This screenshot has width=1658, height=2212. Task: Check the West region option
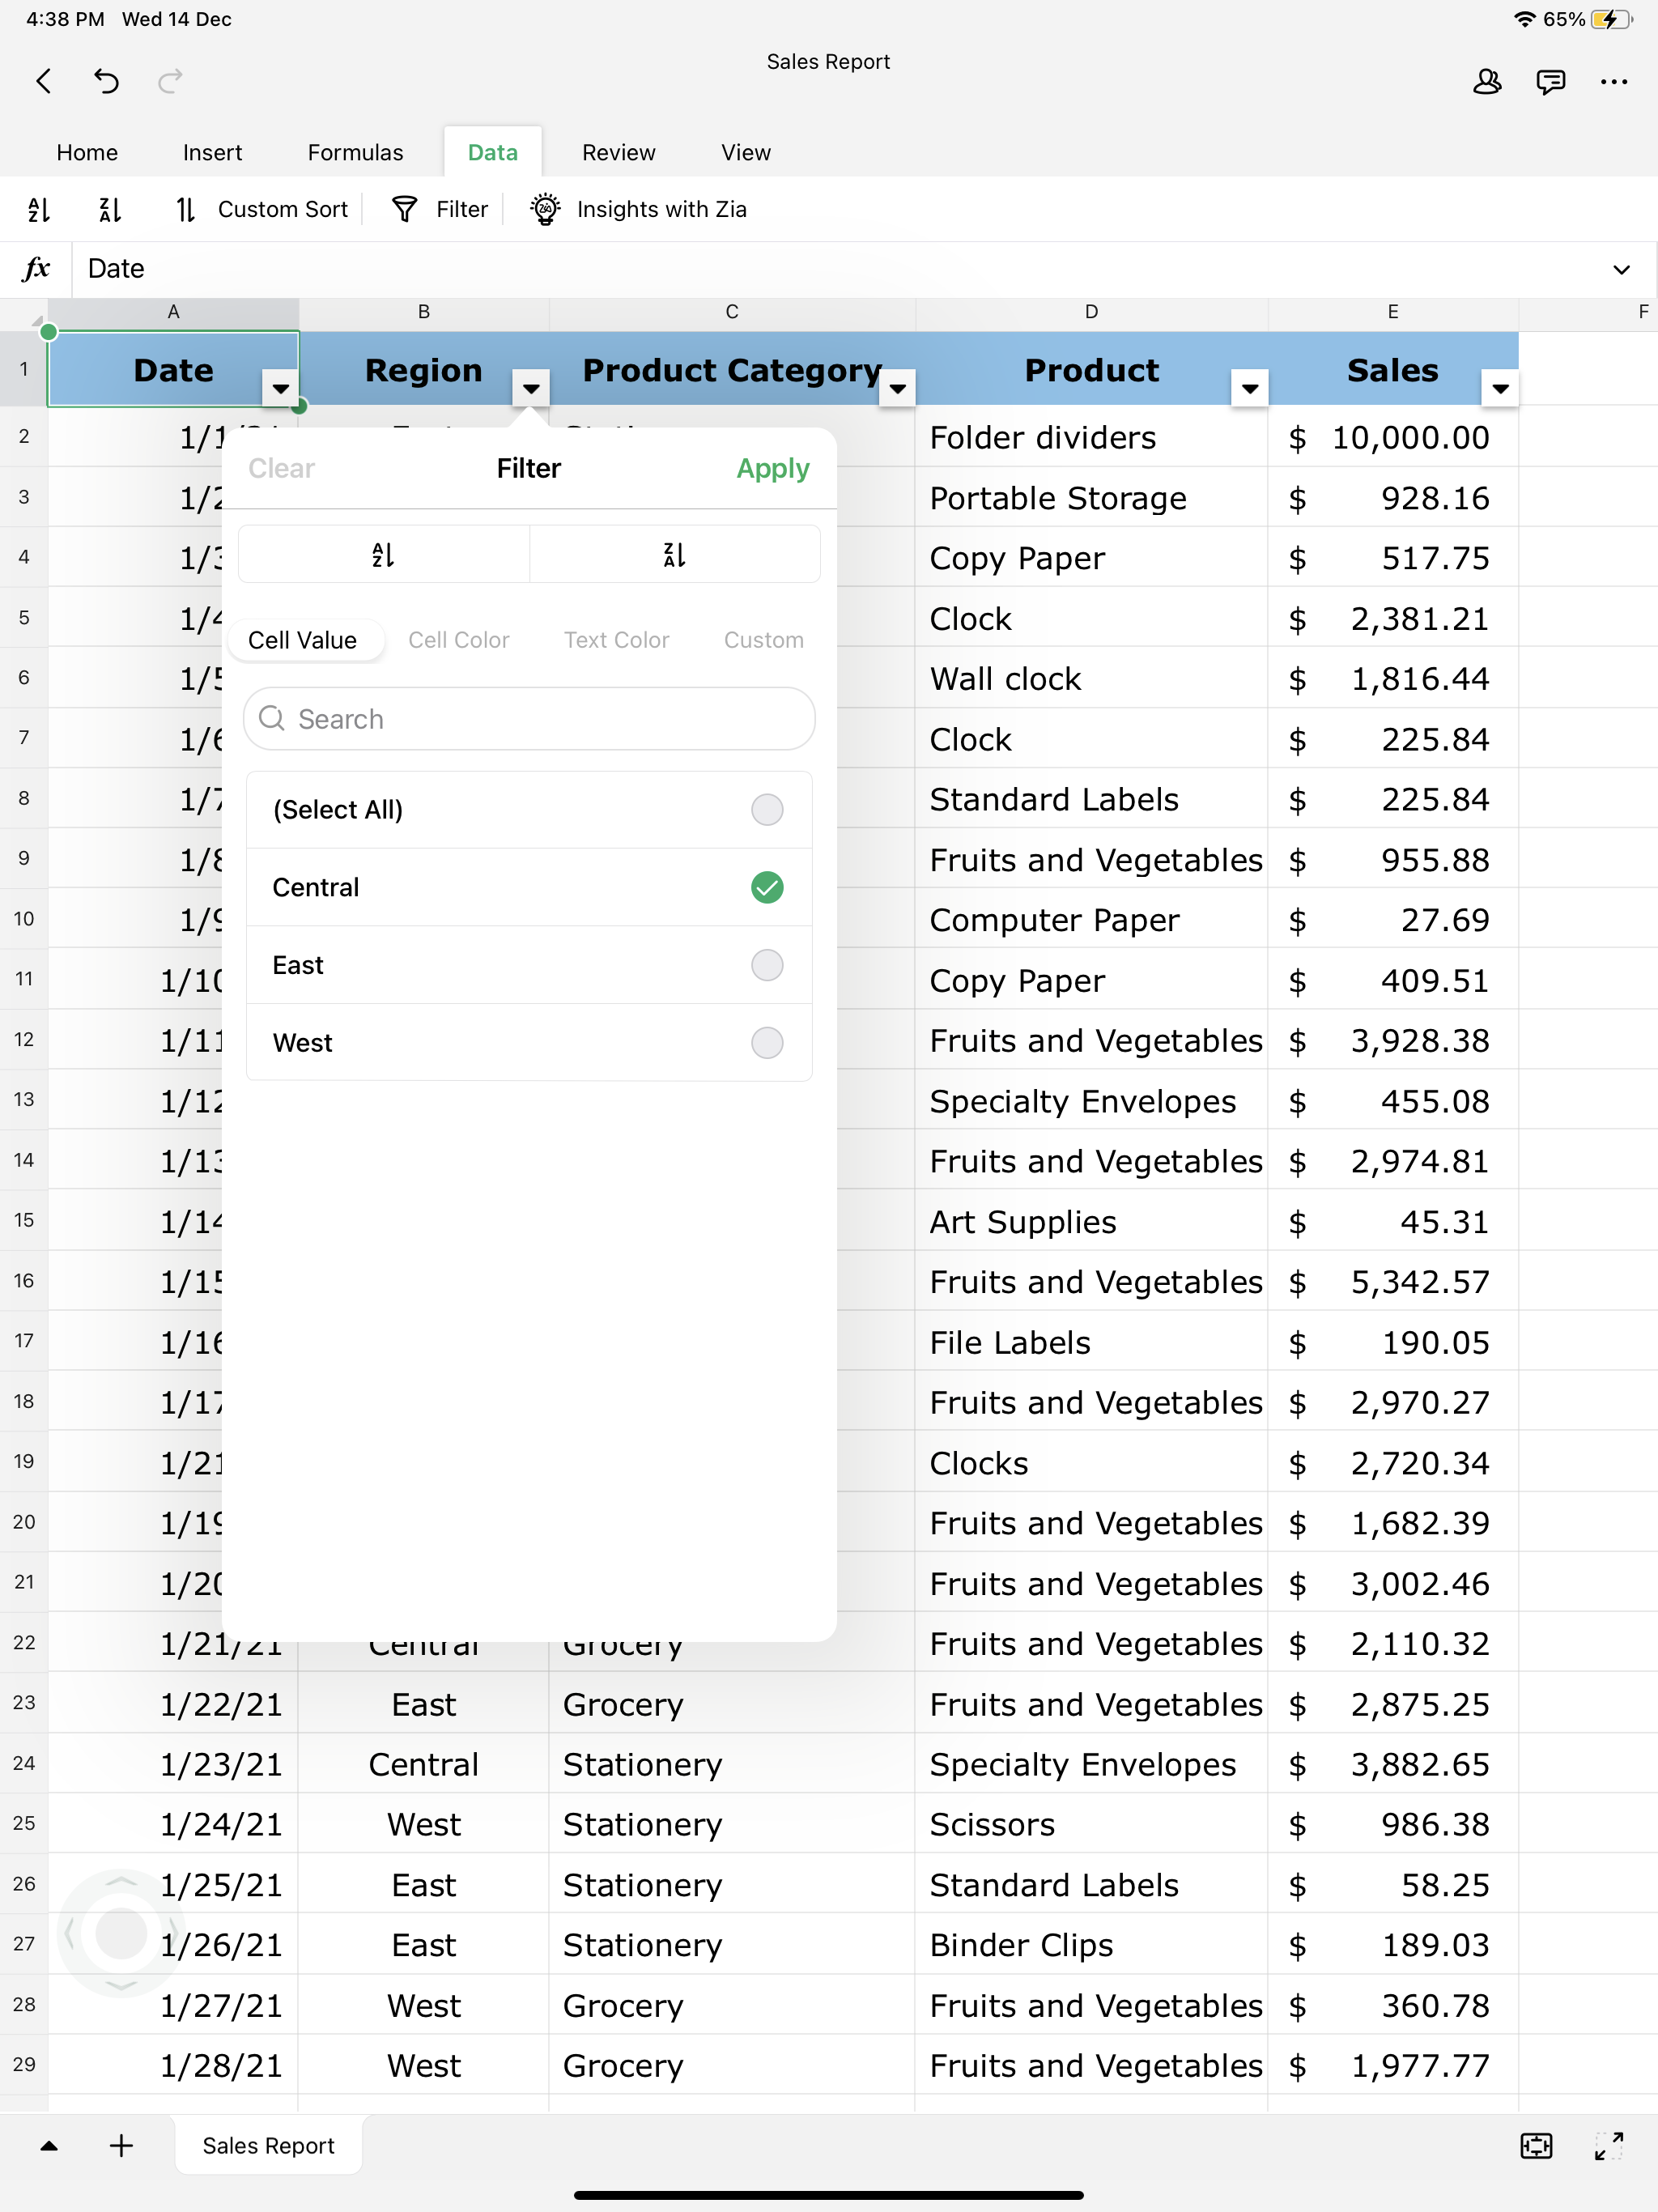click(x=766, y=1042)
